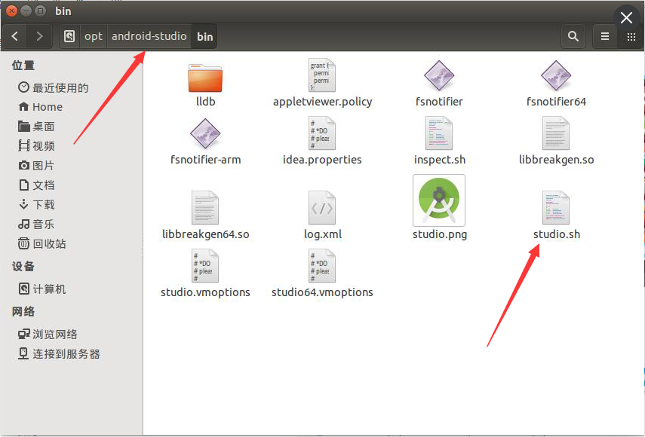Click the idea.properties file name
Image resolution: width=645 pixels, height=437 pixels.
[x=322, y=160]
